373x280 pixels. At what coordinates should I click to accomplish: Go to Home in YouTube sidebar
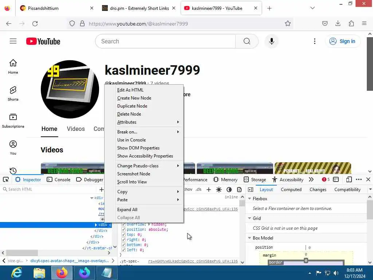[x=13, y=66]
